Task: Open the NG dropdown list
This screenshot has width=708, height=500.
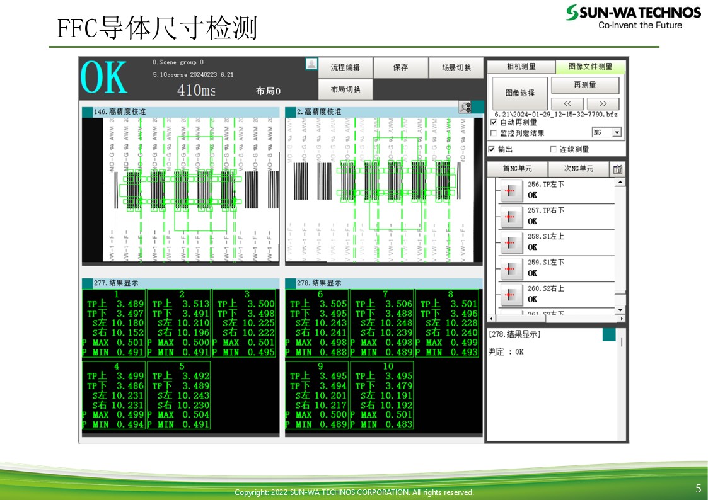Action: tap(617, 132)
